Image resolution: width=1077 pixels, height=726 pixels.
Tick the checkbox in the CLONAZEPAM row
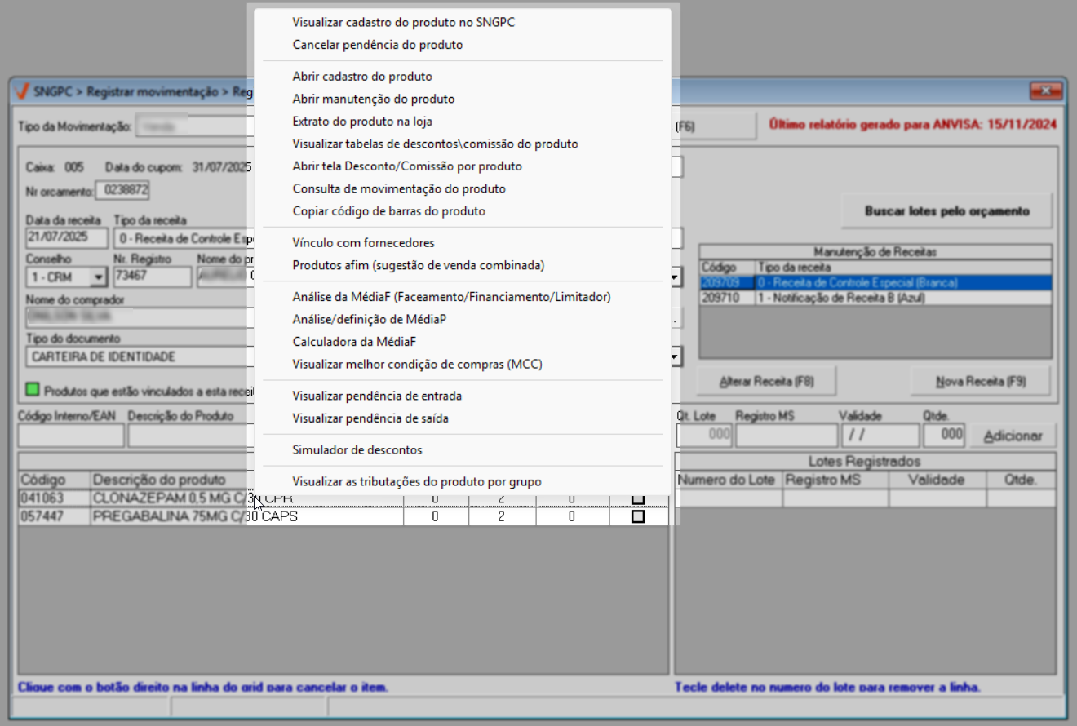(638, 498)
